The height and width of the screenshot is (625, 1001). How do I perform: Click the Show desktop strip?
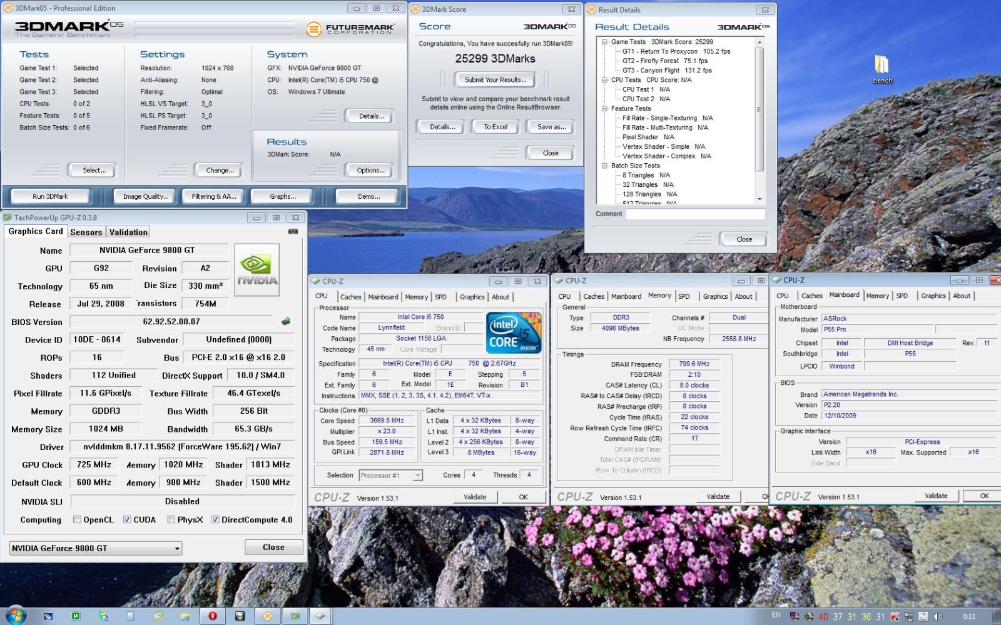pyautogui.click(x=997, y=616)
